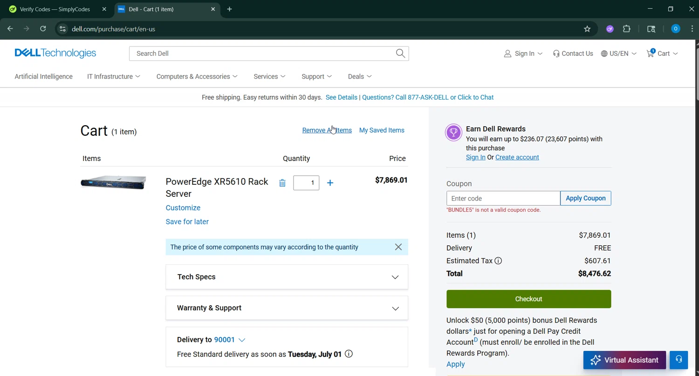The image size is (699, 376).
Task: Open a new browser tab
Action: 229,9
